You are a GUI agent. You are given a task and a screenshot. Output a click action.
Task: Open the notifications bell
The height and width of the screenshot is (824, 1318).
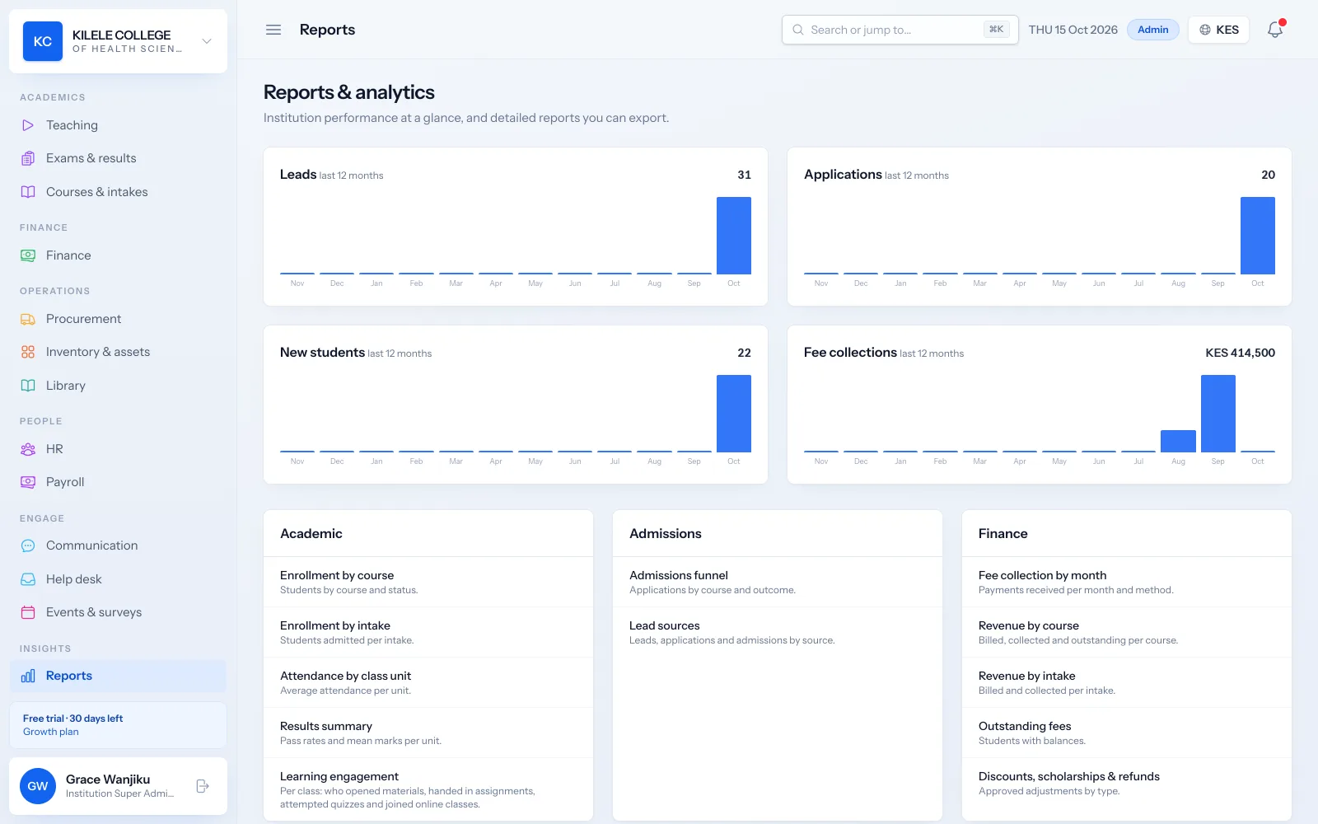[x=1275, y=30]
